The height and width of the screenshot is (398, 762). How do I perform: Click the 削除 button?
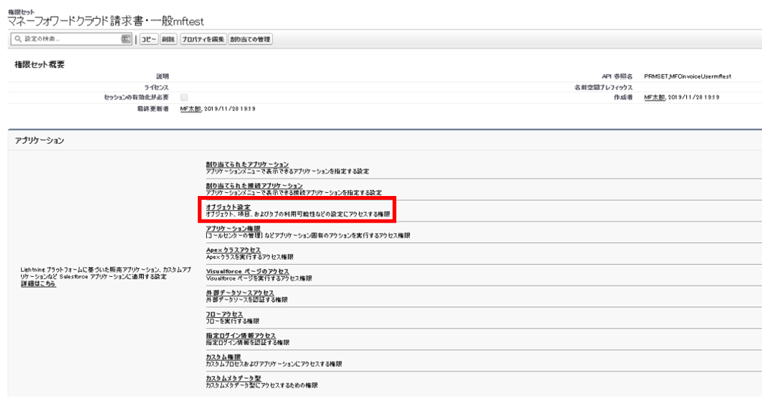coord(168,39)
